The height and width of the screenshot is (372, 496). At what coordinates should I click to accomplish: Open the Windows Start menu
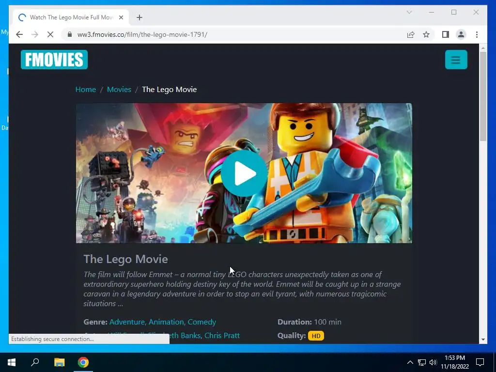coord(12,362)
